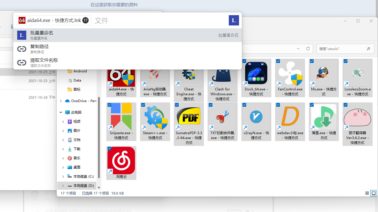The width and height of the screenshot is (378, 212).
Task: Select the webdav小秘.exe shortcut icon
Action: 290,116
